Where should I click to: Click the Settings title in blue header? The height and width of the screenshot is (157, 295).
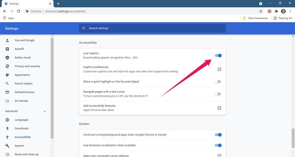pyautogui.click(x=12, y=28)
